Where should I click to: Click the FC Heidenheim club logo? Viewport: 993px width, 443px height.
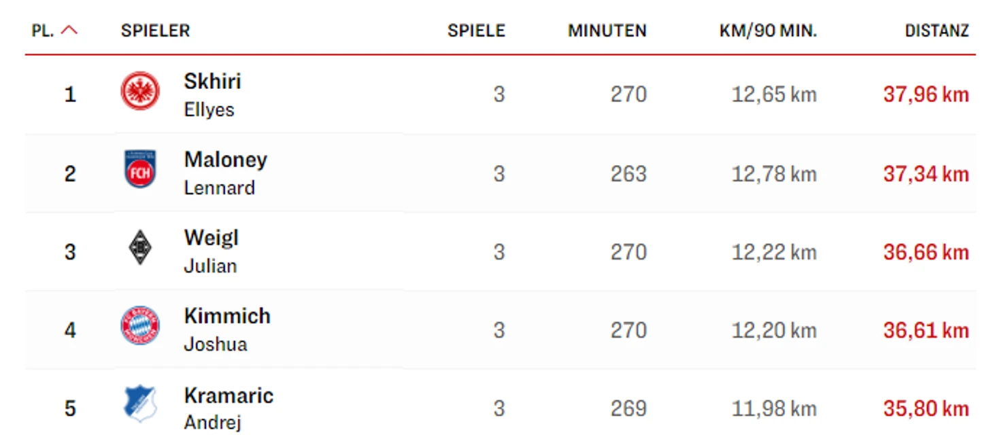click(140, 170)
